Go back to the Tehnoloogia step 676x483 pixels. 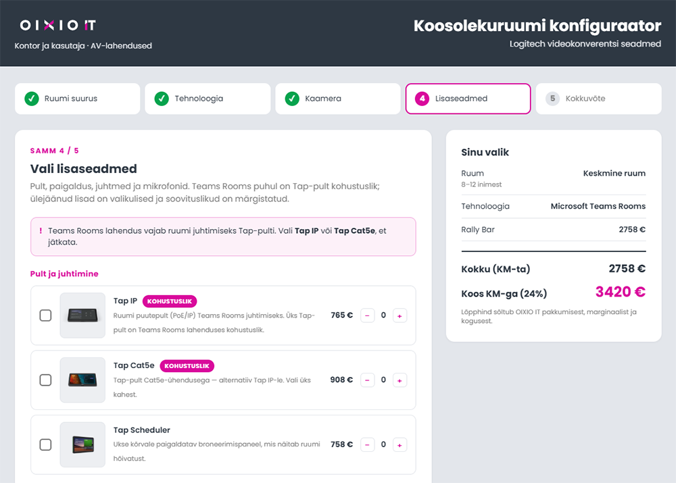[x=208, y=99]
